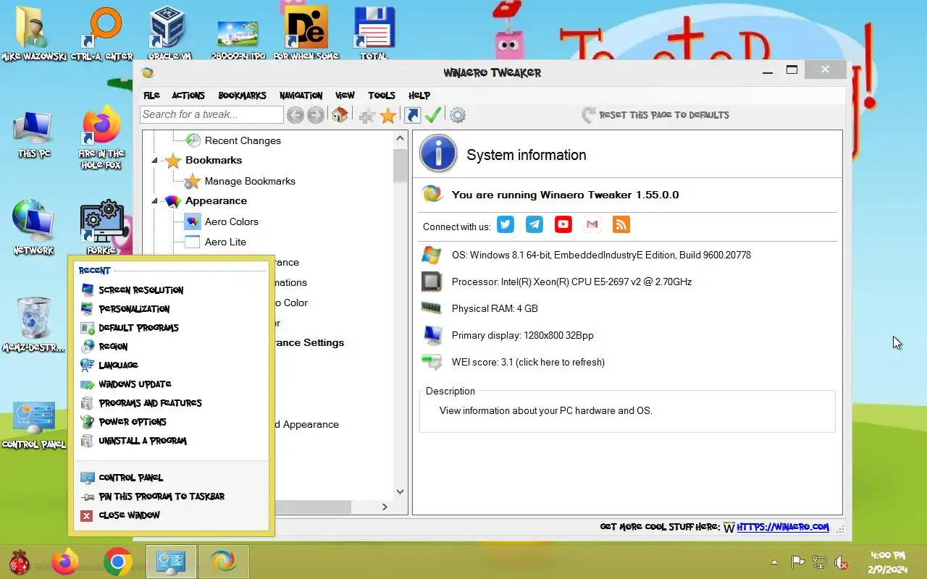Open the Help menu
927x579 pixels.
point(419,96)
